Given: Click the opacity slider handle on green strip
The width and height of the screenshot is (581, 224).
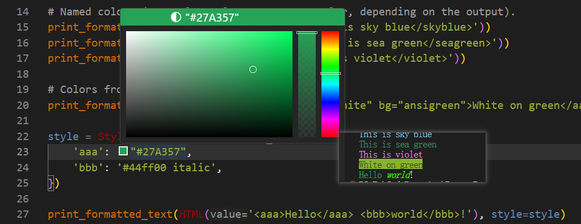Looking at the screenshot, I should click(x=307, y=32).
